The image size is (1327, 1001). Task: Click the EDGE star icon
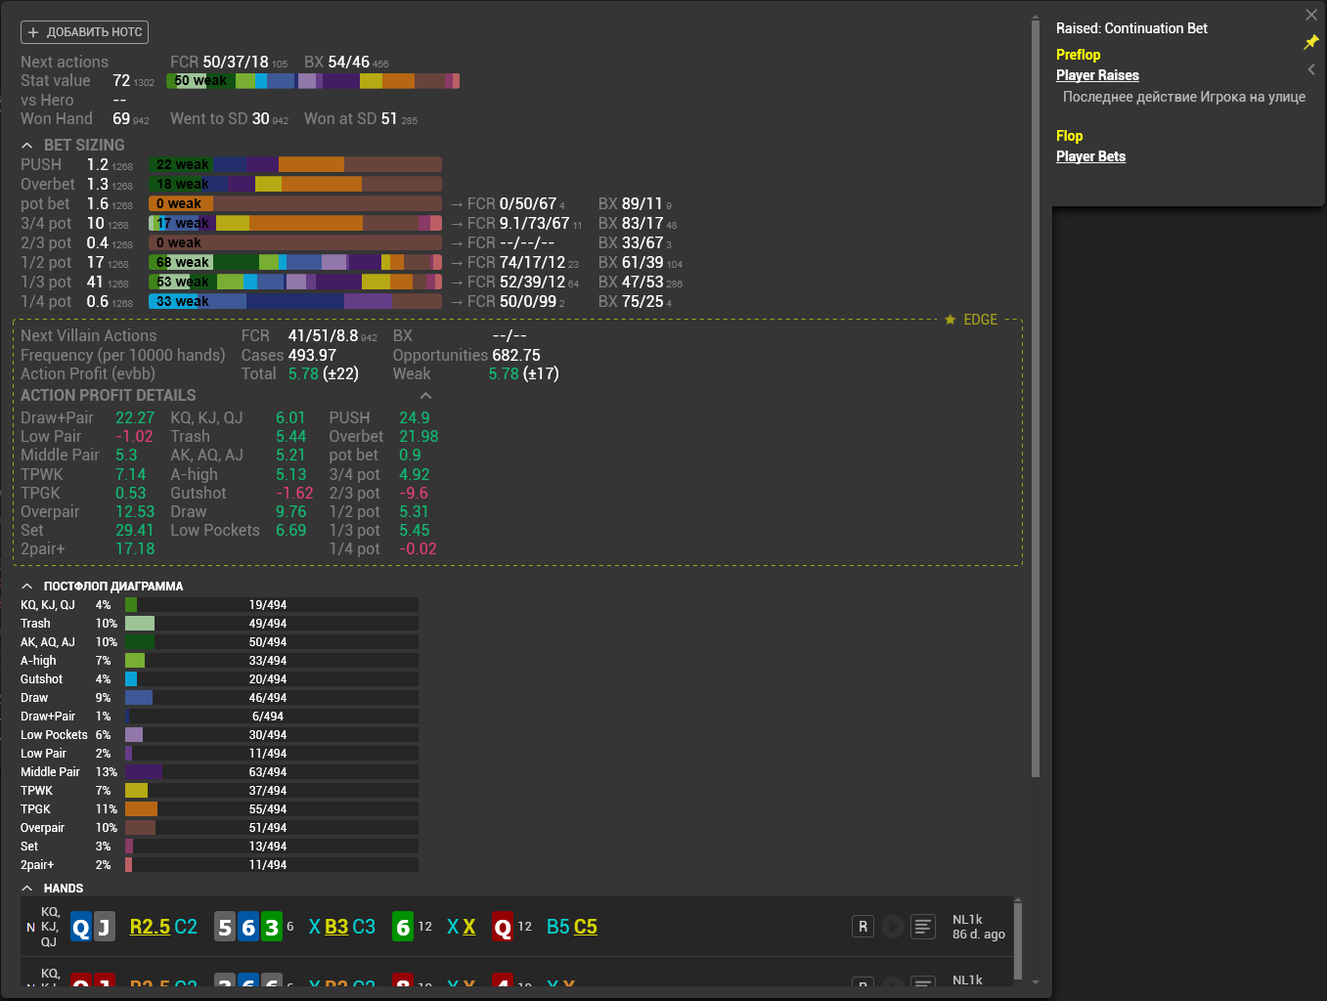point(950,320)
